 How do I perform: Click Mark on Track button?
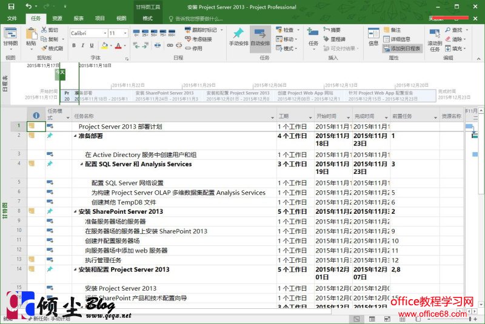pyautogui.click(x=201, y=30)
